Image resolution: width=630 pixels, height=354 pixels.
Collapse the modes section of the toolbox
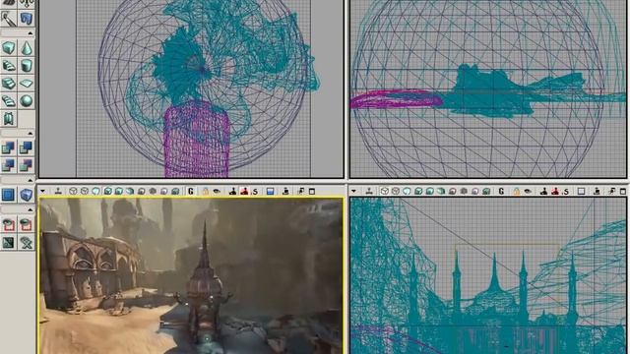point(31,32)
